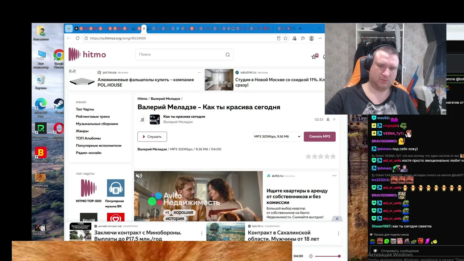This screenshot has width=464, height=261.
Task: Open options for the pol.house ad
Action: (x=199, y=72)
